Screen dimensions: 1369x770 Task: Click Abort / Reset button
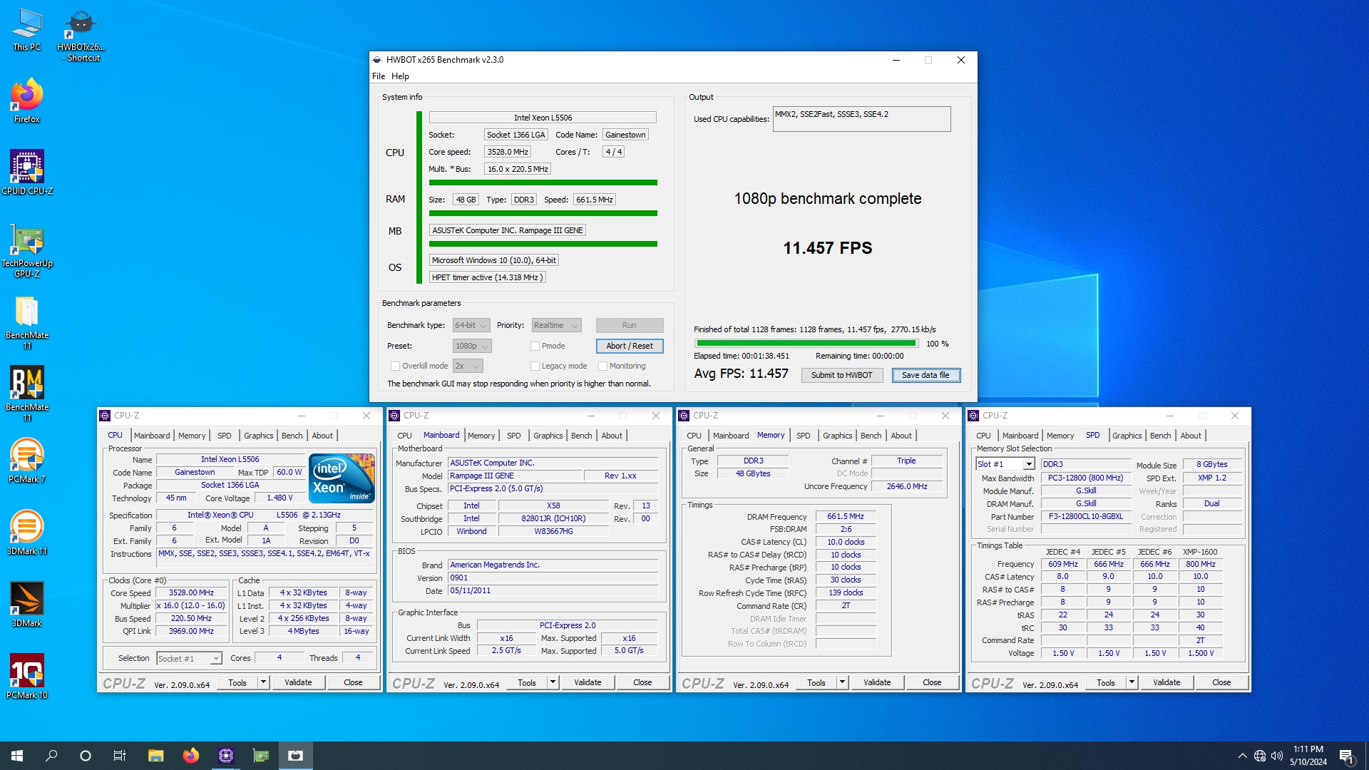tap(630, 346)
